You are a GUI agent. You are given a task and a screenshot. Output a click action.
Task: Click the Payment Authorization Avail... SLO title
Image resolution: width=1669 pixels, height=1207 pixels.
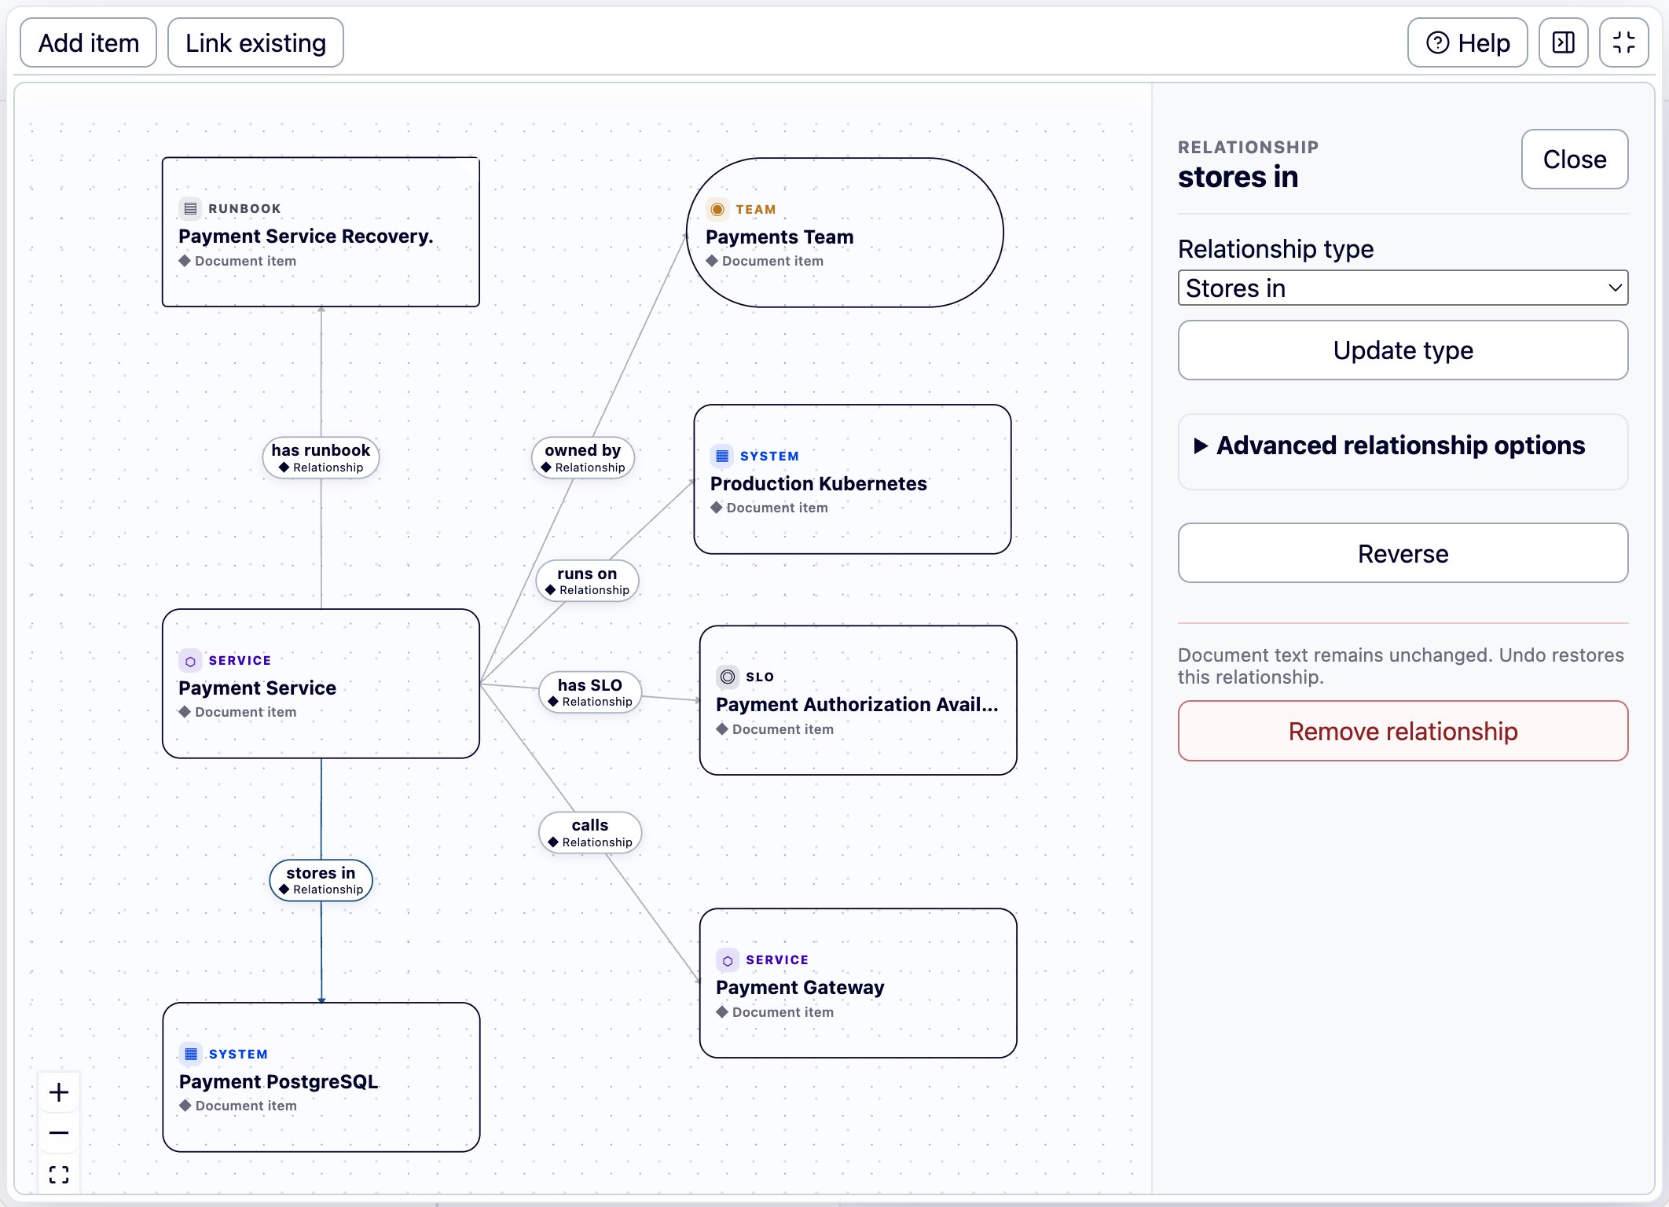pyautogui.click(x=857, y=704)
